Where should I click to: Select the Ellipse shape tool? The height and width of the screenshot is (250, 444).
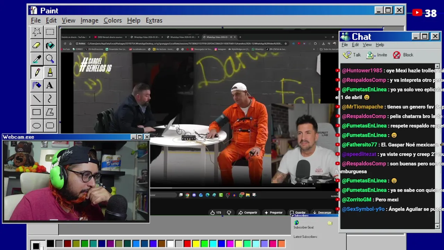[x=36, y=126]
